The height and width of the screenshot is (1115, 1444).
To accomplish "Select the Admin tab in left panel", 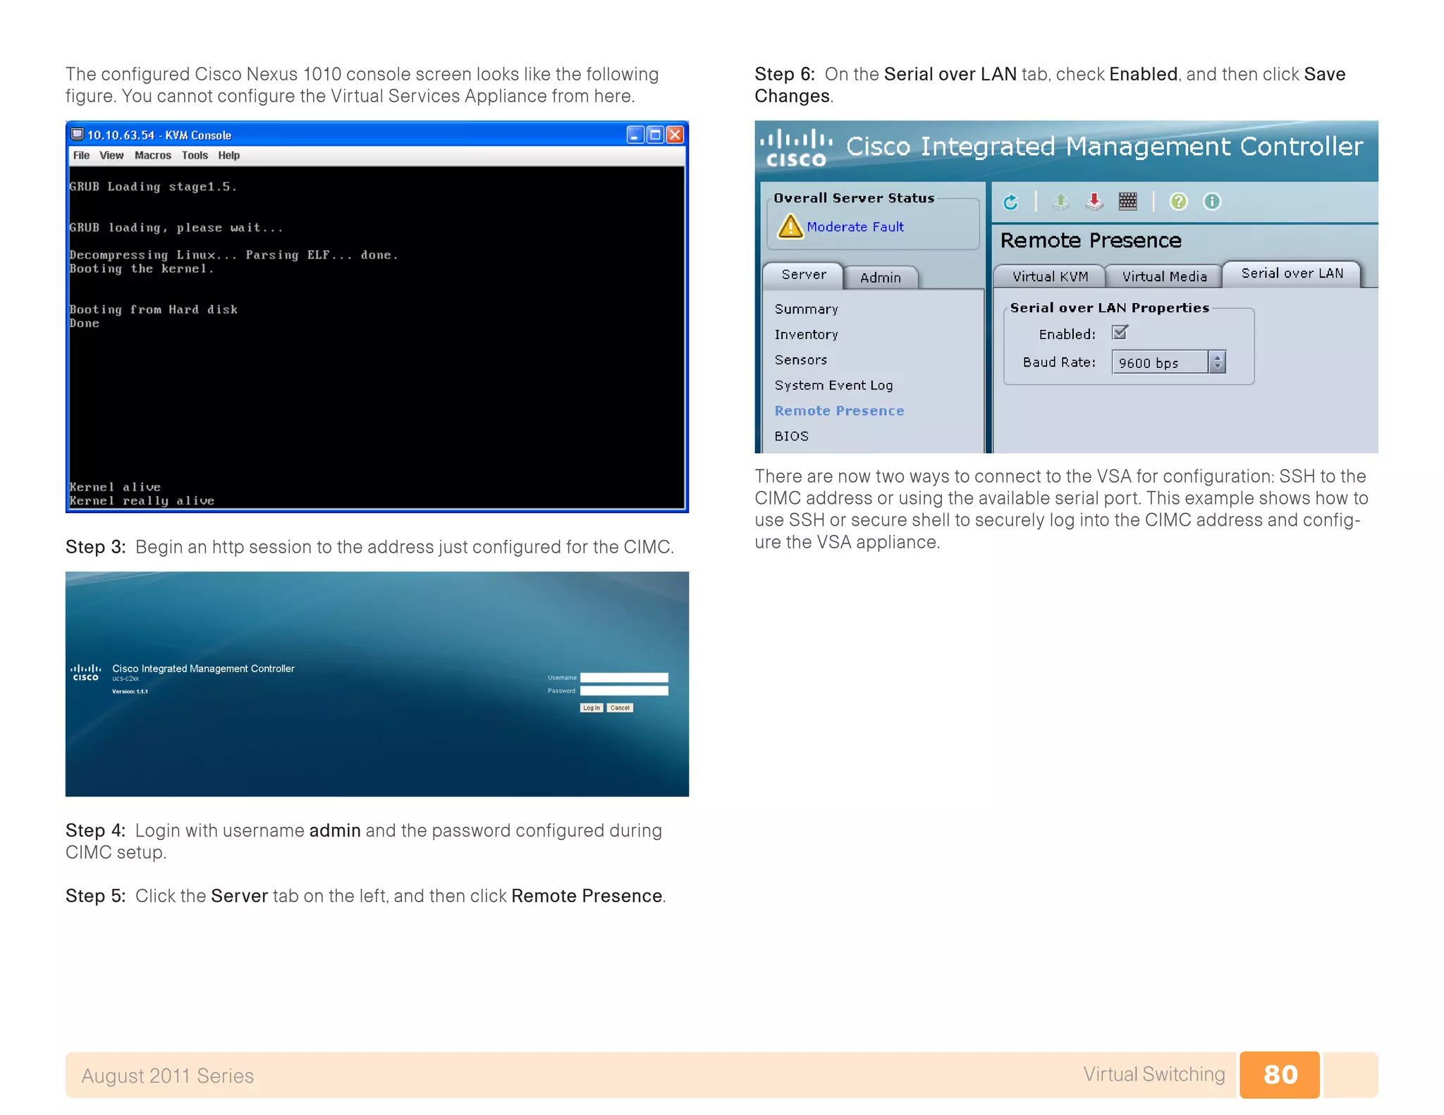I will coord(880,278).
